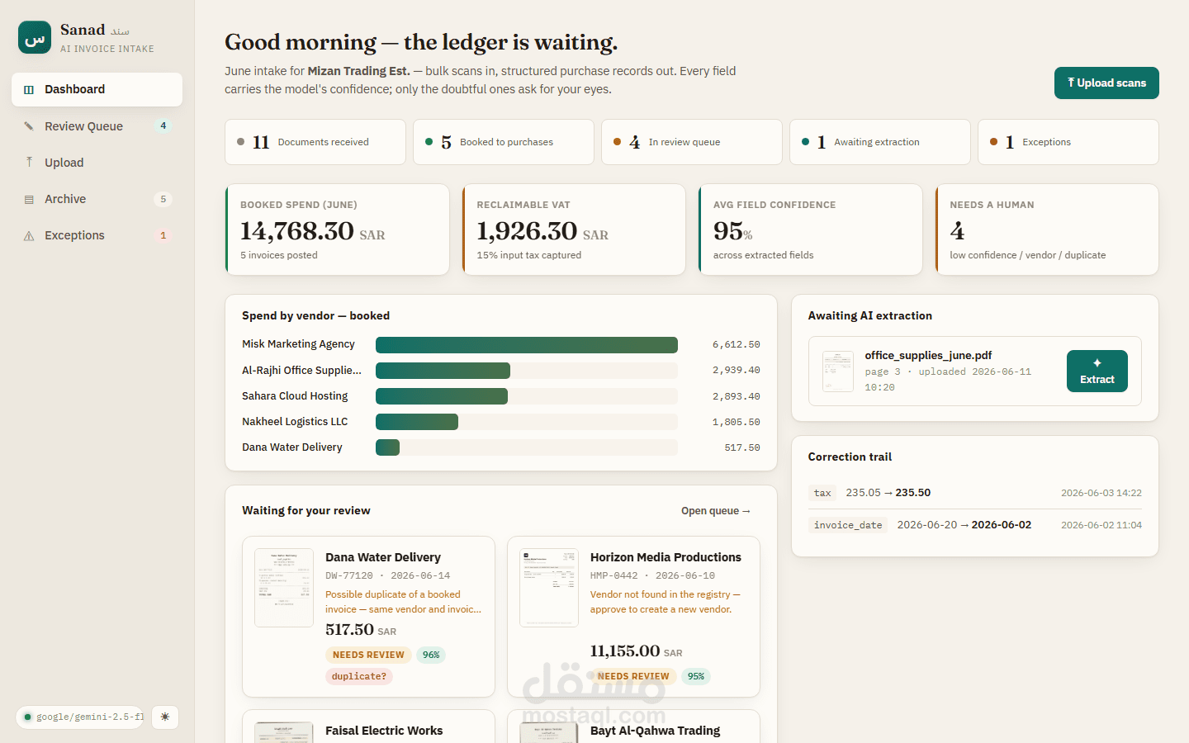Click the 517.50 value in spend chart
The width and height of the screenshot is (1189, 743).
click(742, 447)
